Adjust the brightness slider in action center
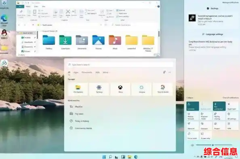The width and height of the screenshot is (240, 159). click(214, 145)
